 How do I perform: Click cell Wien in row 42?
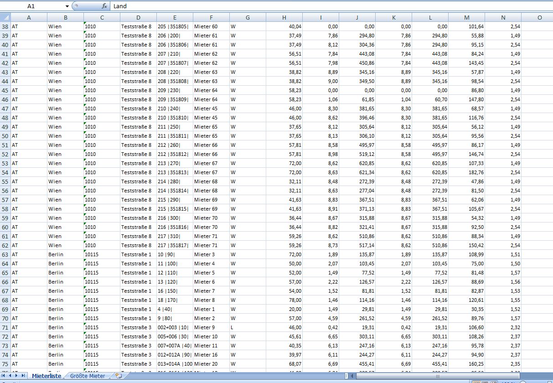pos(65,63)
